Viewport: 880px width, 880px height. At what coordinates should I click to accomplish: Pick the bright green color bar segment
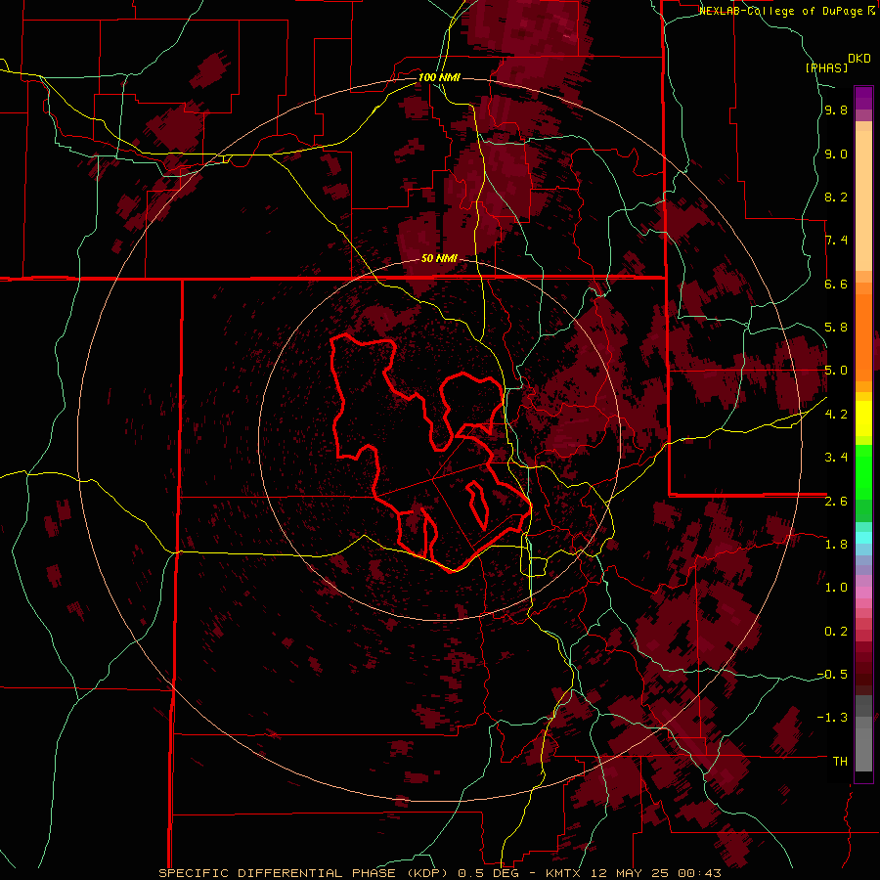863,471
